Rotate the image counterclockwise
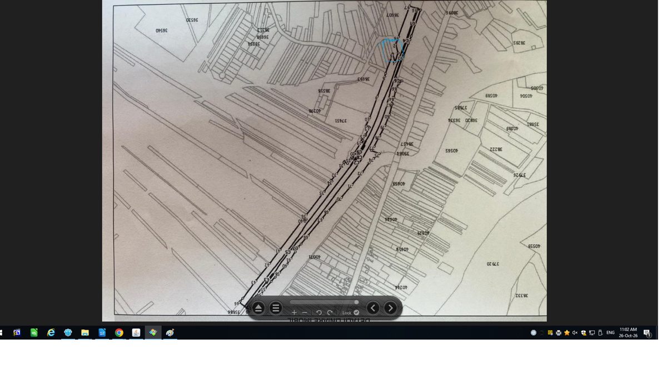The image size is (667, 375). (319, 313)
